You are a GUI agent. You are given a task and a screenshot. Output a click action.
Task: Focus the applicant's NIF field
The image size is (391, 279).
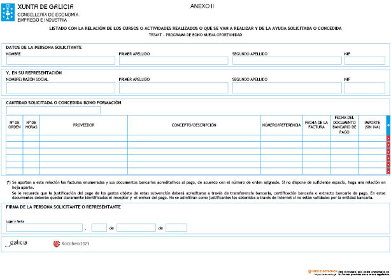[364, 62]
